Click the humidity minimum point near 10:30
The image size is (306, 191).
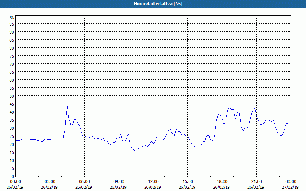pyautogui.click(x=136, y=151)
